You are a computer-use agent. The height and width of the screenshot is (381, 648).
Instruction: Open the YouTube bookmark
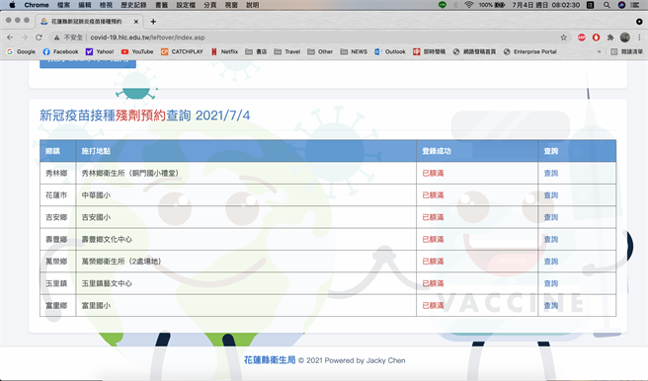[x=137, y=51]
